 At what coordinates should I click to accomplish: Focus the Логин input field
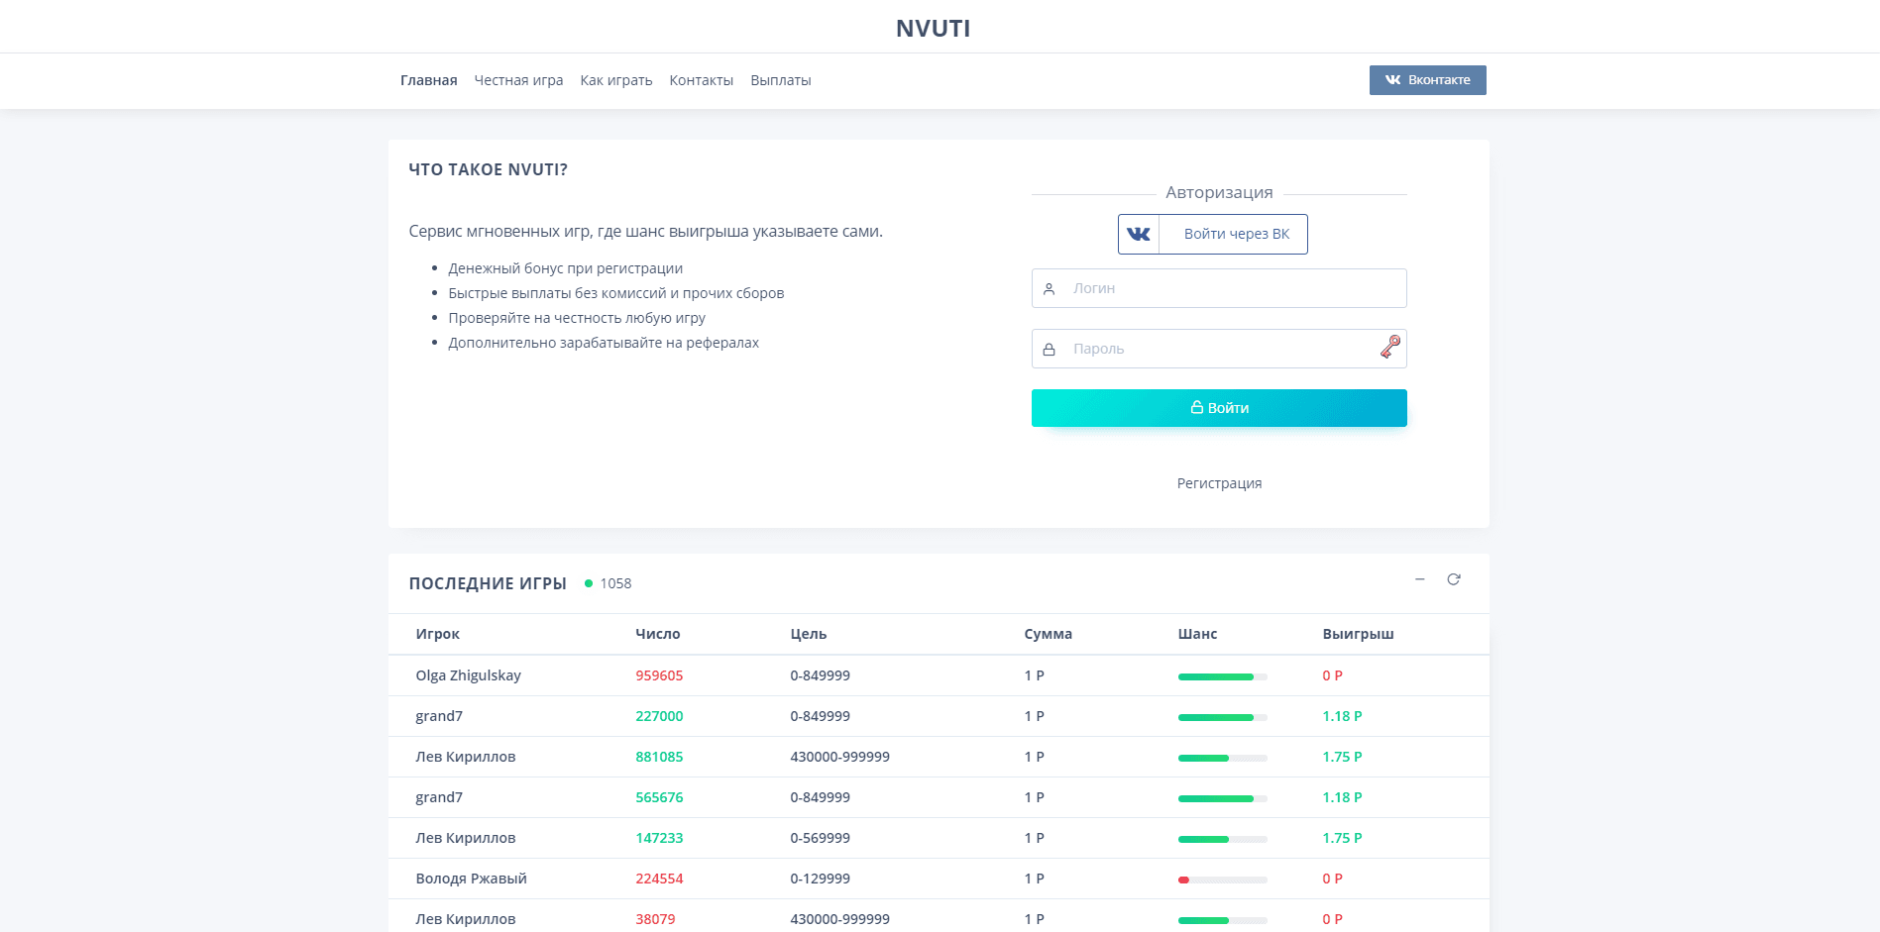click(x=1229, y=289)
